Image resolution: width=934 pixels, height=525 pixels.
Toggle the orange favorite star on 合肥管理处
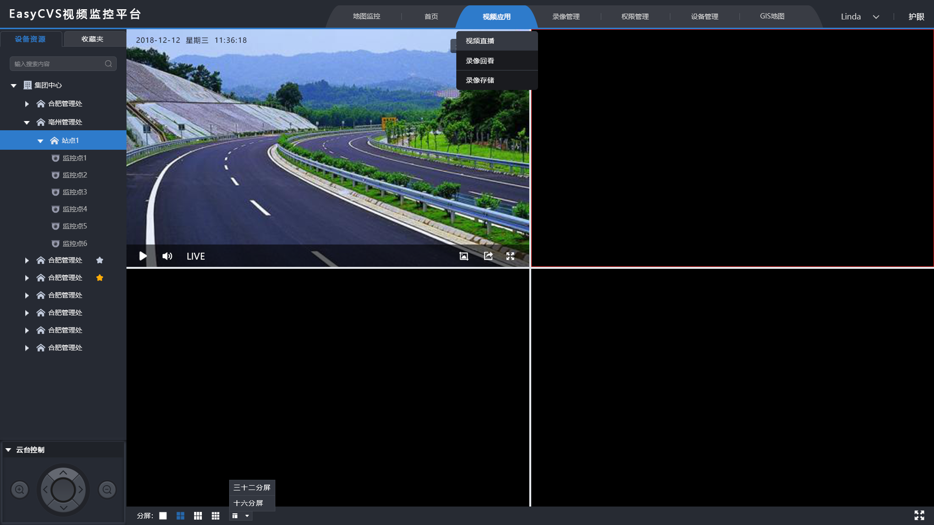tap(100, 278)
